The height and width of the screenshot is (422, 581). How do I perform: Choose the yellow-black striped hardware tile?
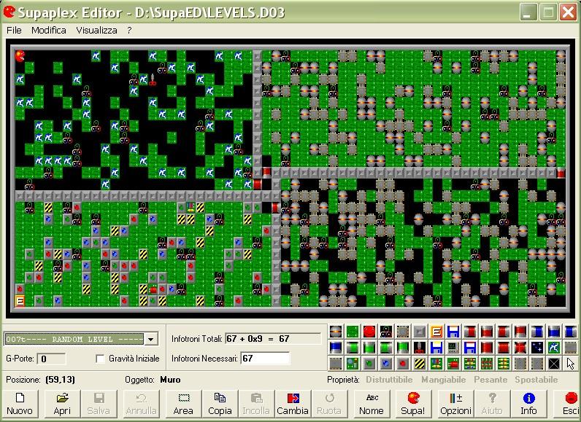point(418,362)
